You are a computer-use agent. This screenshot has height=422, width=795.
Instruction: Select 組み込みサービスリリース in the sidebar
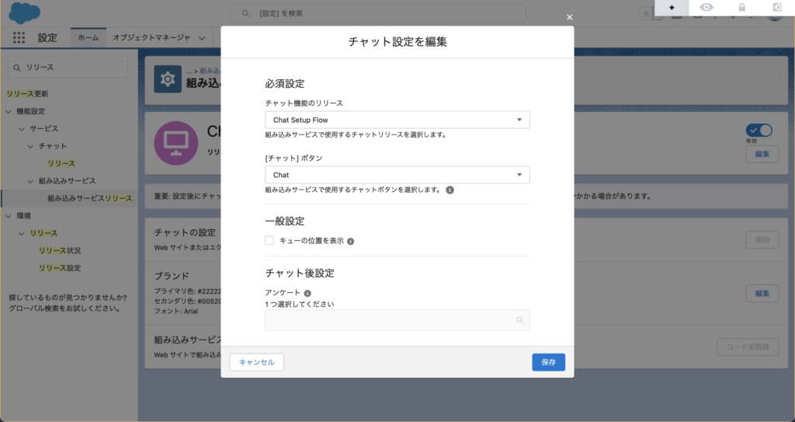click(90, 198)
